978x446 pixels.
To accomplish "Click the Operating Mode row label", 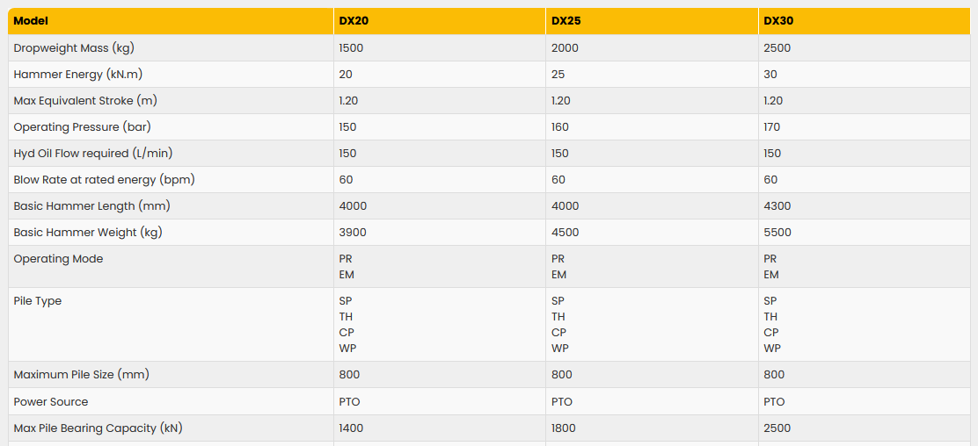I will click(x=58, y=259).
